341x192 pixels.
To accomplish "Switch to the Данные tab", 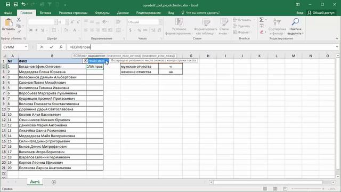I will [x=123, y=13].
